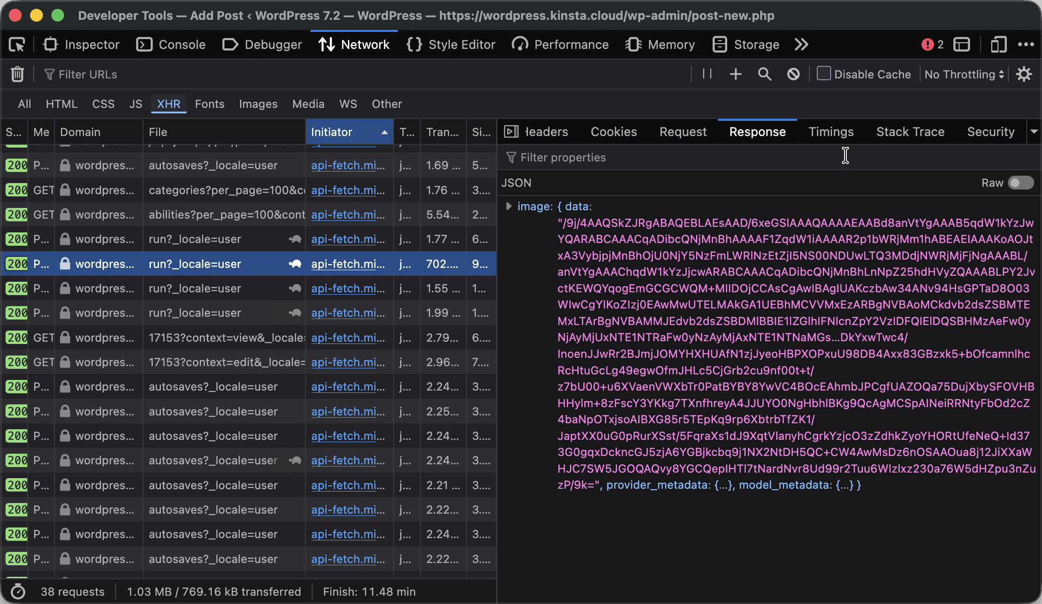The width and height of the screenshot is (1042, 604).
Task: Open the Console panel
Action: click(x=171, y=45)
